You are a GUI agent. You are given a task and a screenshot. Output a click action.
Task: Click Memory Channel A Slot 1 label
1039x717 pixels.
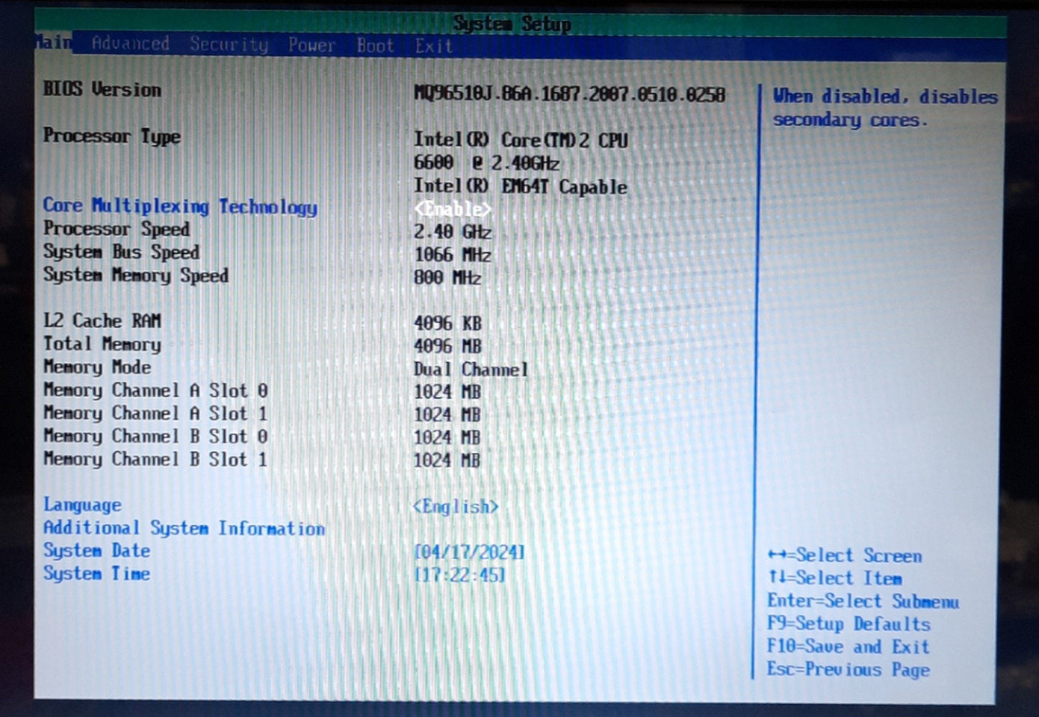(x=155, y=414)
